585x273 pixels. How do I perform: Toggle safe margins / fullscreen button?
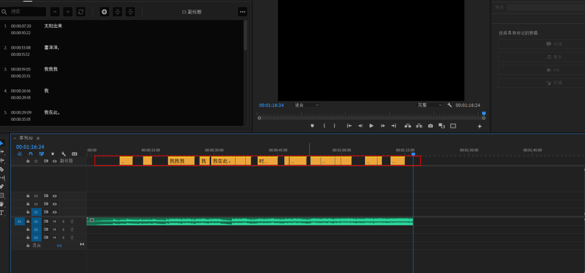[x=453, y=126]
